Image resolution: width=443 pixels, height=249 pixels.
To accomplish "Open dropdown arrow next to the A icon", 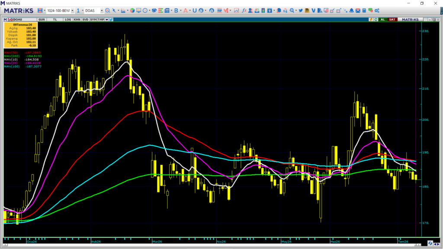I will pos(190,10).
